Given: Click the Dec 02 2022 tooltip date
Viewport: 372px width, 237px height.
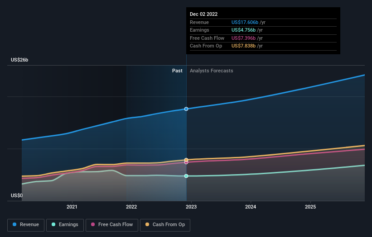Looking at the screenshot, I should point(203,14).
